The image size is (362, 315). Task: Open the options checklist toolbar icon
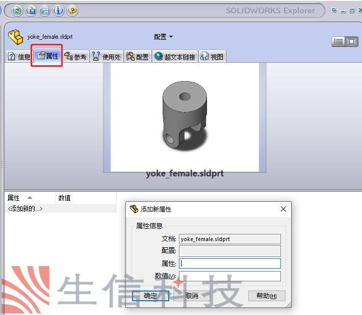[x=44, y=10]
